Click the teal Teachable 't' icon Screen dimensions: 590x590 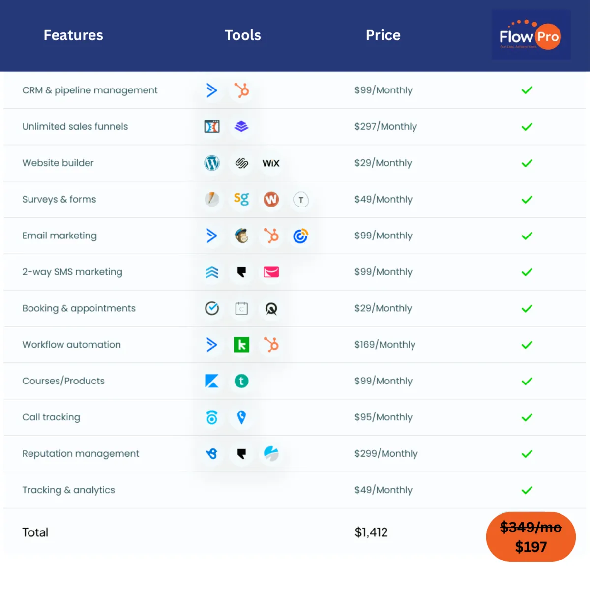[x=241, y=381]
